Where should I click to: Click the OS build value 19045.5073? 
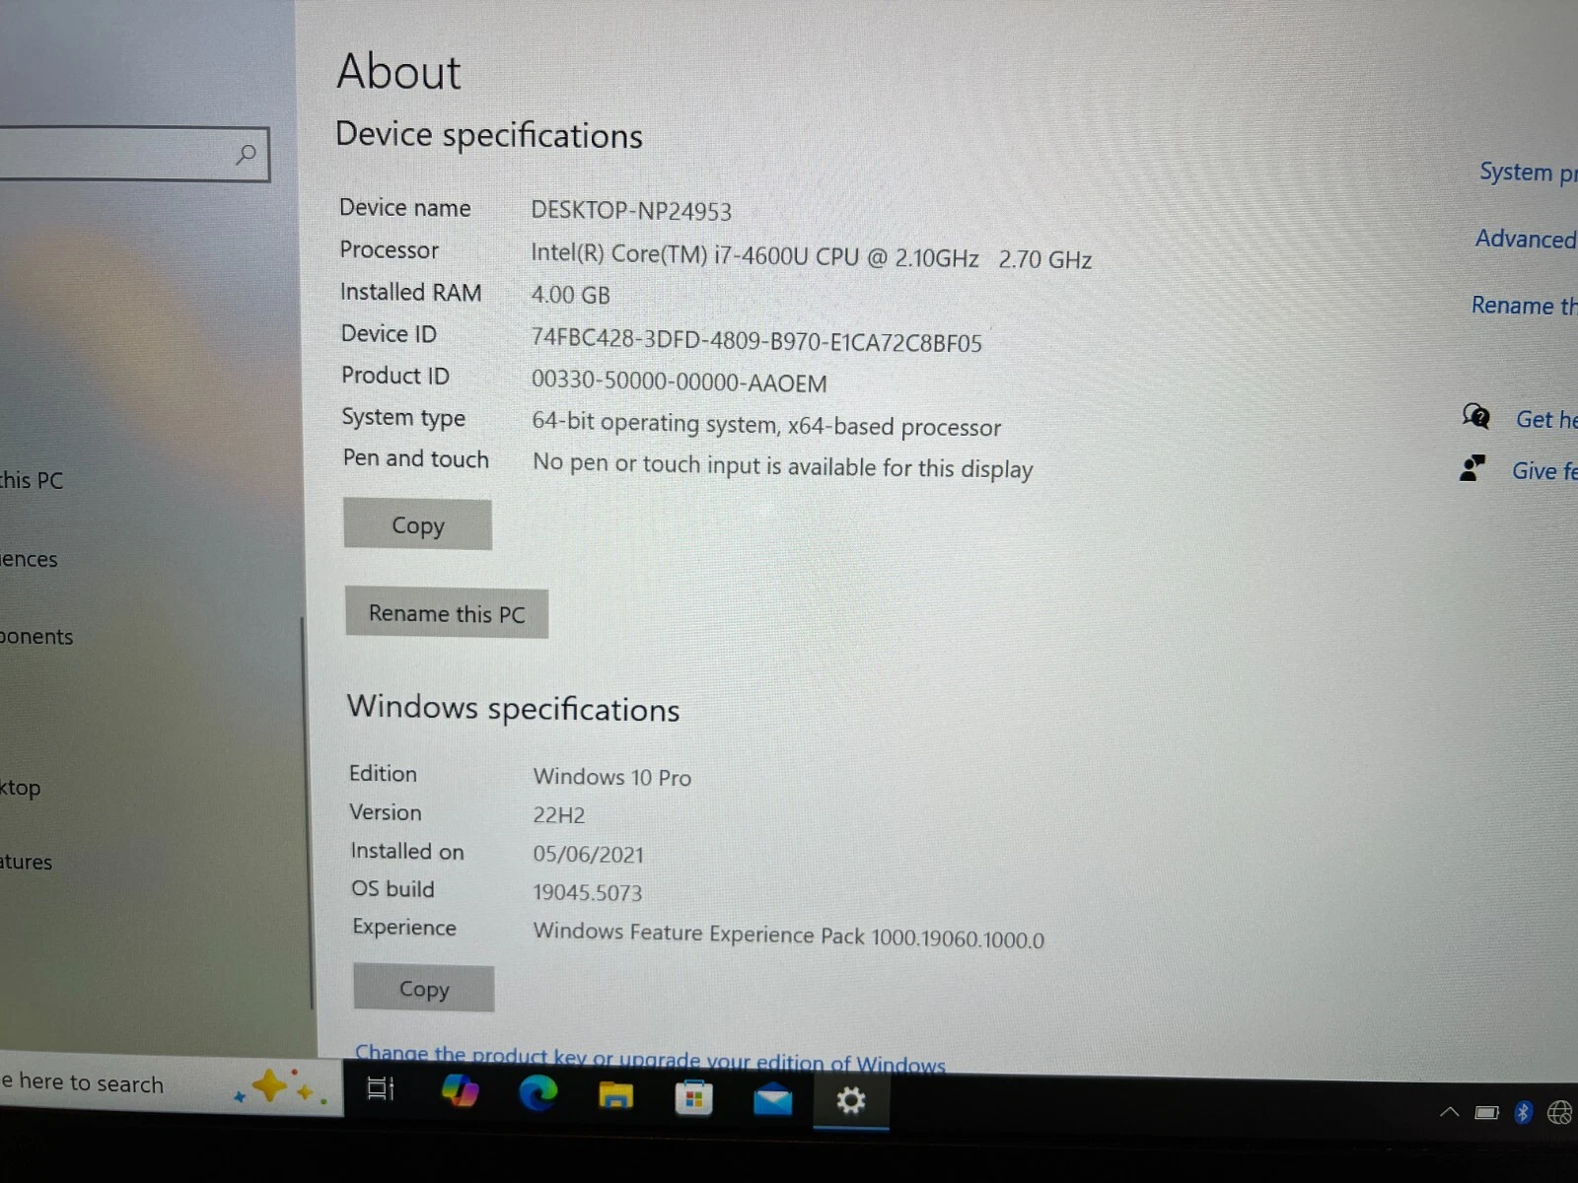tap(588, 892)
